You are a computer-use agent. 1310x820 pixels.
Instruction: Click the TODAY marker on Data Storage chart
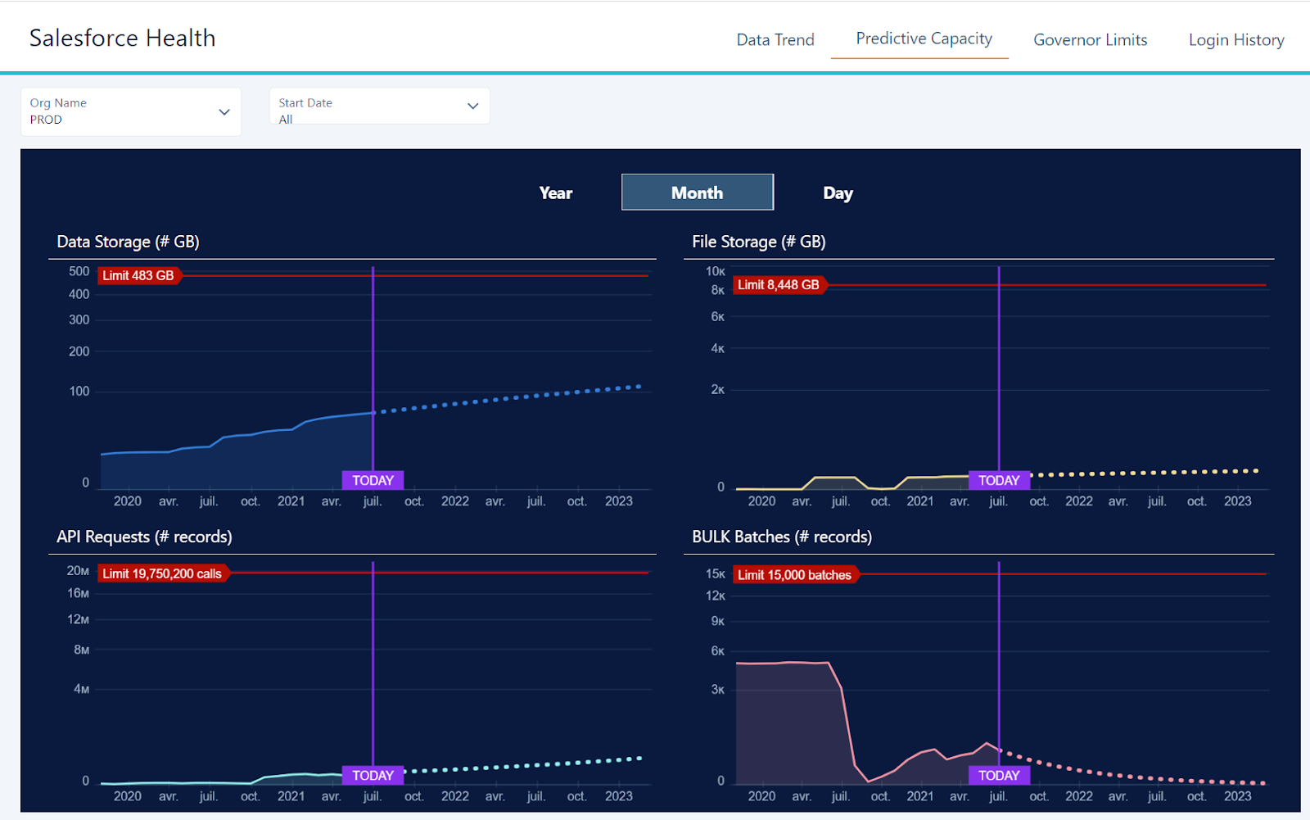(373, 480)
